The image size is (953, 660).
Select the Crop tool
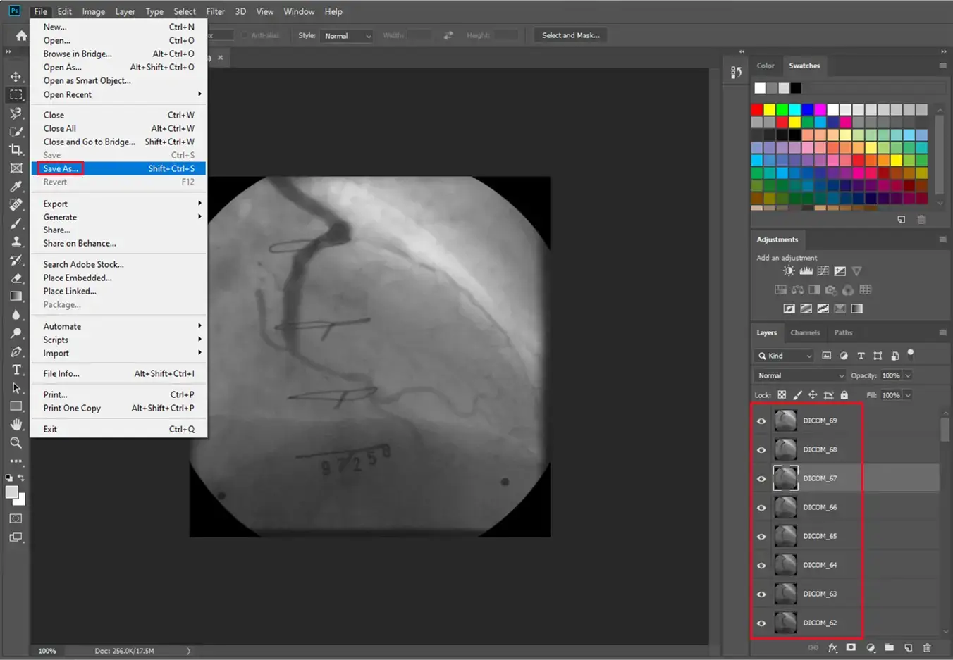(16, 149)
